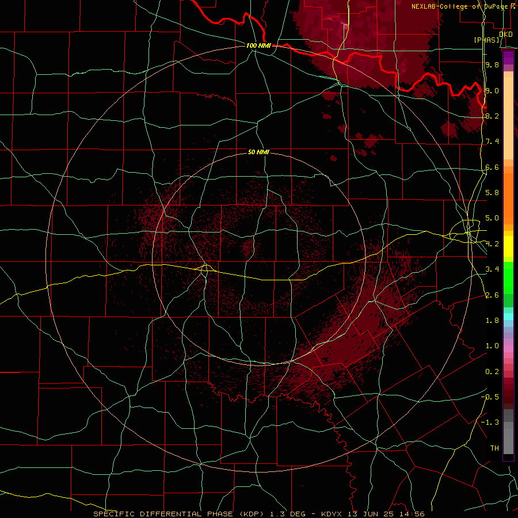The width and height of the screenshot is (518, 518).
Task: Select the 1.0 value on the color scale
Action: [x=492, y=346]
